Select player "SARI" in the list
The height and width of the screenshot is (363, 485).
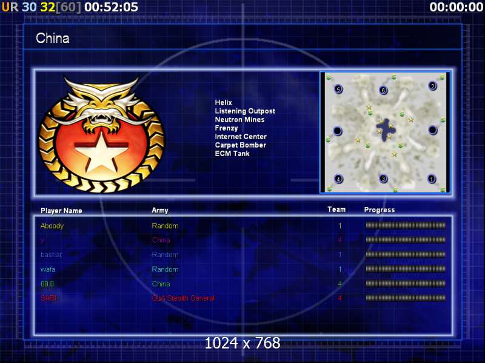point(48,298)
